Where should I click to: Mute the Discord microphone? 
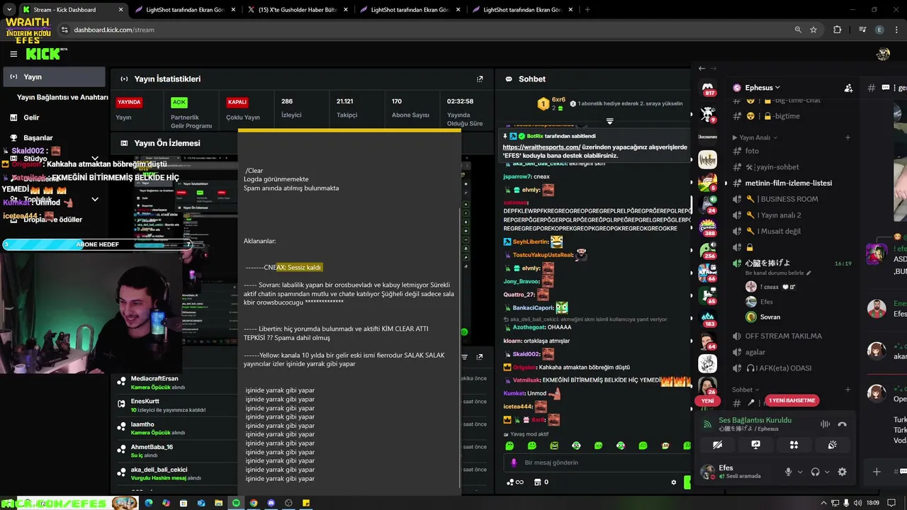pos(788,472)
